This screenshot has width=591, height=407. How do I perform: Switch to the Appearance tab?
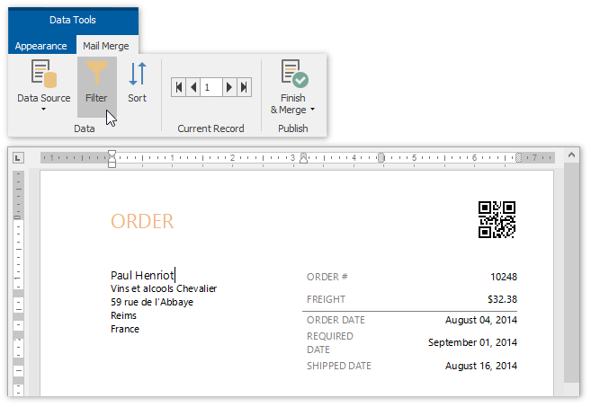pyautogui.click(x=40, y=46)
